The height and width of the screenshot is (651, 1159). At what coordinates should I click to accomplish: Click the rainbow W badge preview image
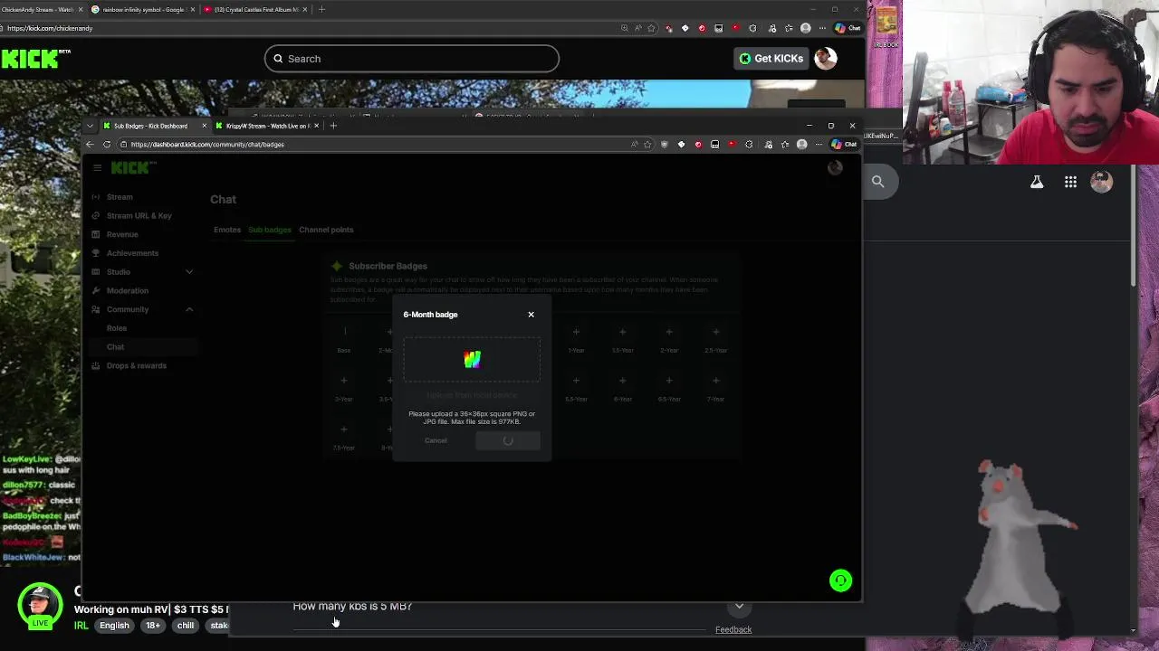pyautogui.click(x=472, y=360)
